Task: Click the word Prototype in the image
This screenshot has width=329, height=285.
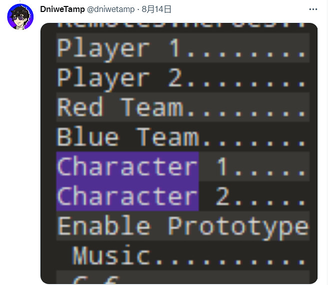Action: coord(238,226)
